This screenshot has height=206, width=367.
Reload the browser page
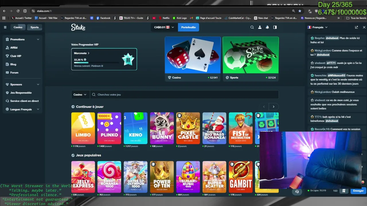pos(18,11)
